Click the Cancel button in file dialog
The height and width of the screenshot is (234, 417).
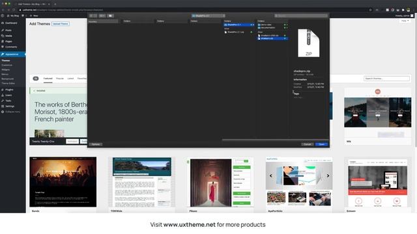click(x=307, y=144)
